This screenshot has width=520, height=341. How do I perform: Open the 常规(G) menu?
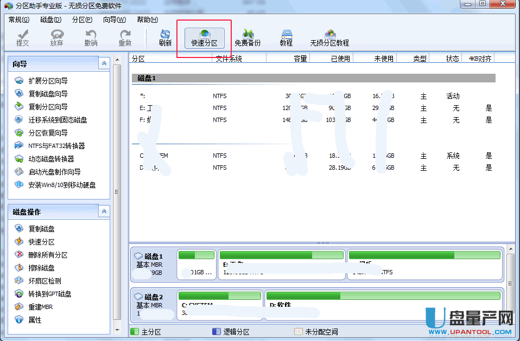coord(19,20)
